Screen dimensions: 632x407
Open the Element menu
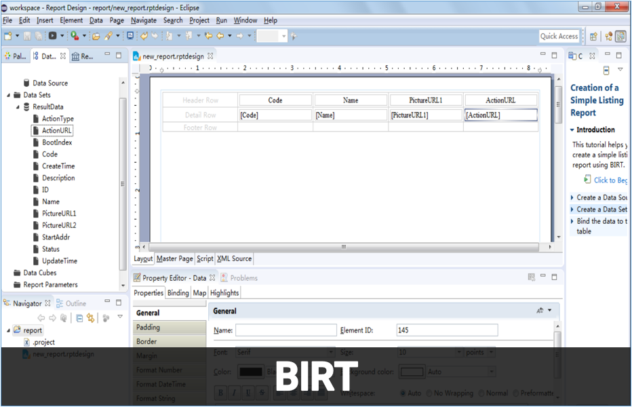pos(71,20)
